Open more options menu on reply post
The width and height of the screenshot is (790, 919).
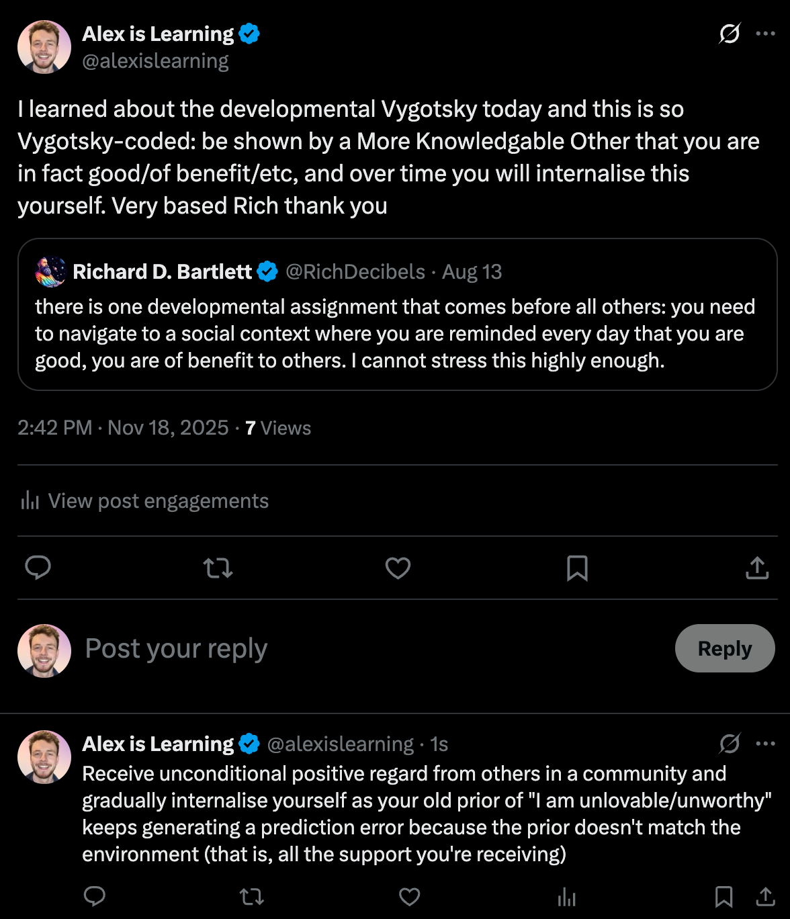765,744
